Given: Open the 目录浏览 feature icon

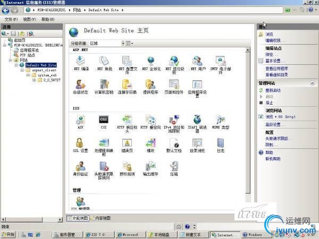Looking at the screenshot, I should point(197,145).
